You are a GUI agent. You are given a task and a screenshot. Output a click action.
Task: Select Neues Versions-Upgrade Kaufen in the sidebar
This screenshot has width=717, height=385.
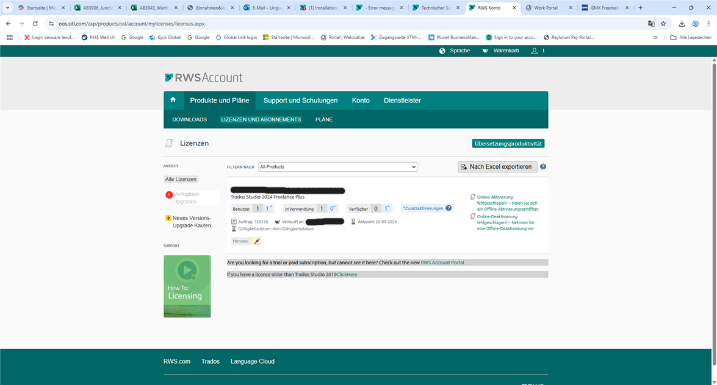click(x=192, y=221)
